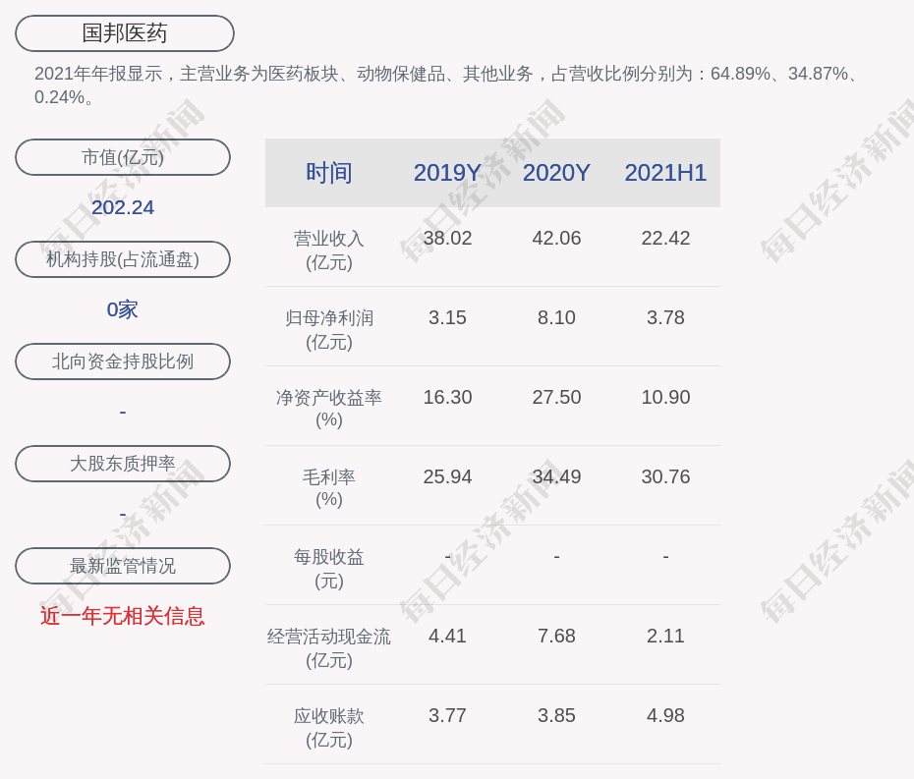The width and height of the screenshot is (914, 779).
Task: Click the 3.78 net profit value
Action: 665,317
